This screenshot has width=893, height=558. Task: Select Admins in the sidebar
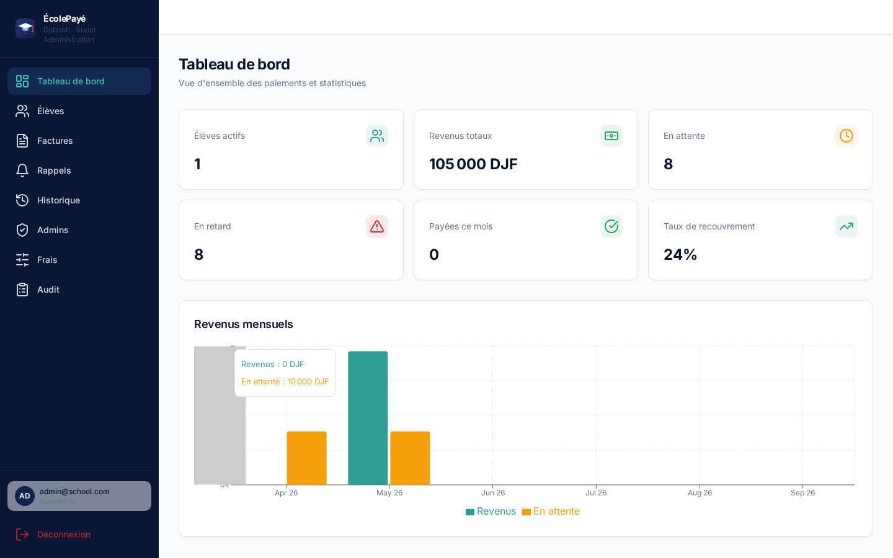(79, 230)
